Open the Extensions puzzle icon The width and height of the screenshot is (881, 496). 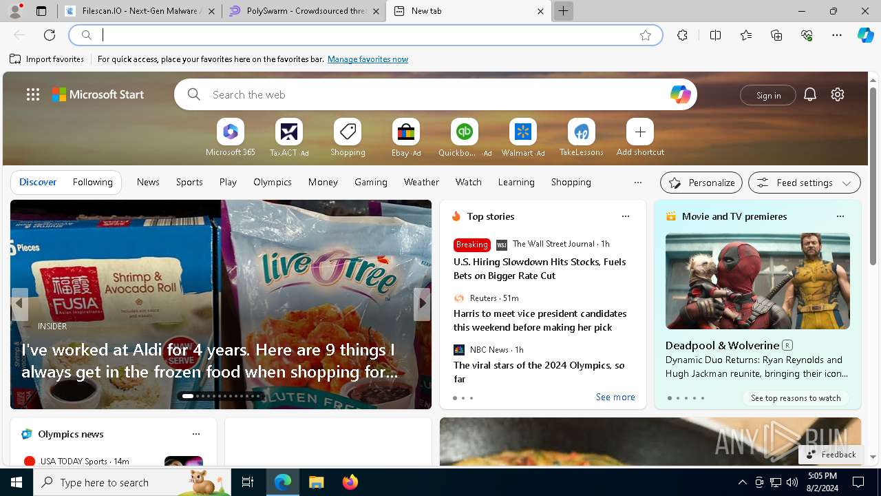pos(682,35)
